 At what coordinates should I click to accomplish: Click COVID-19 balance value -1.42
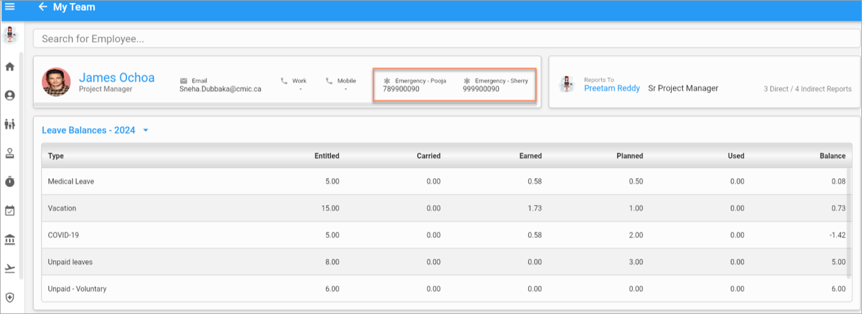pos(837,235)
